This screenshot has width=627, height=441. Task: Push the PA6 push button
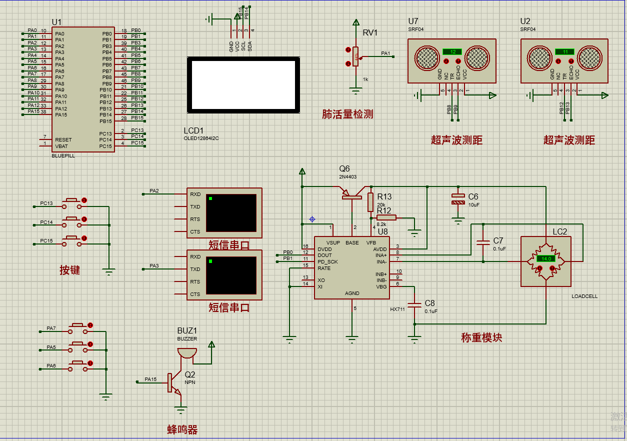point(78,366)
